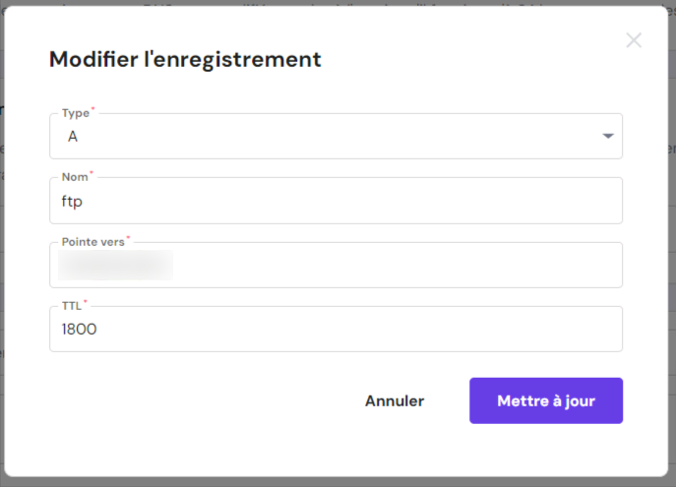Click the Modifier l'enregistrement title
Viewport: 676px width, 487px height.
click(x=185, y=59)
